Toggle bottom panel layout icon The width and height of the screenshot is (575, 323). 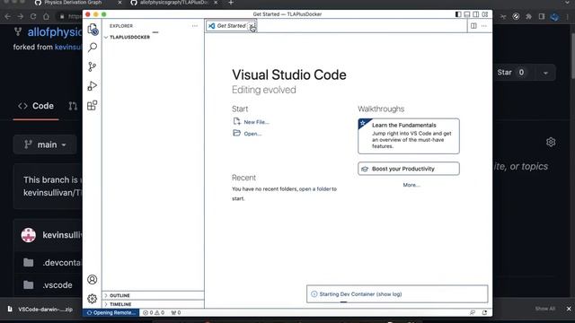[467, 14]
